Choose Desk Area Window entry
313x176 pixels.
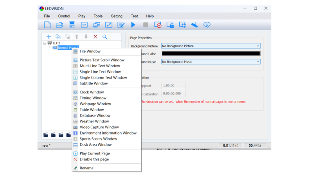coord(106,145)
